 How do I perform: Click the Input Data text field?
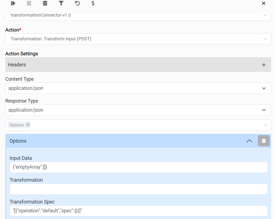138,167
